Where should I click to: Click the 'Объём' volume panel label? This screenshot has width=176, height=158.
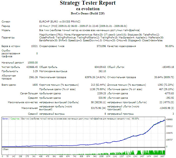tap(5, 149)
